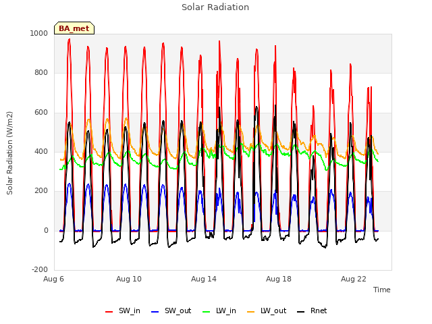Click the -200 y-axis tick label
Screen dimensions: 432x324
click(40, 269)
